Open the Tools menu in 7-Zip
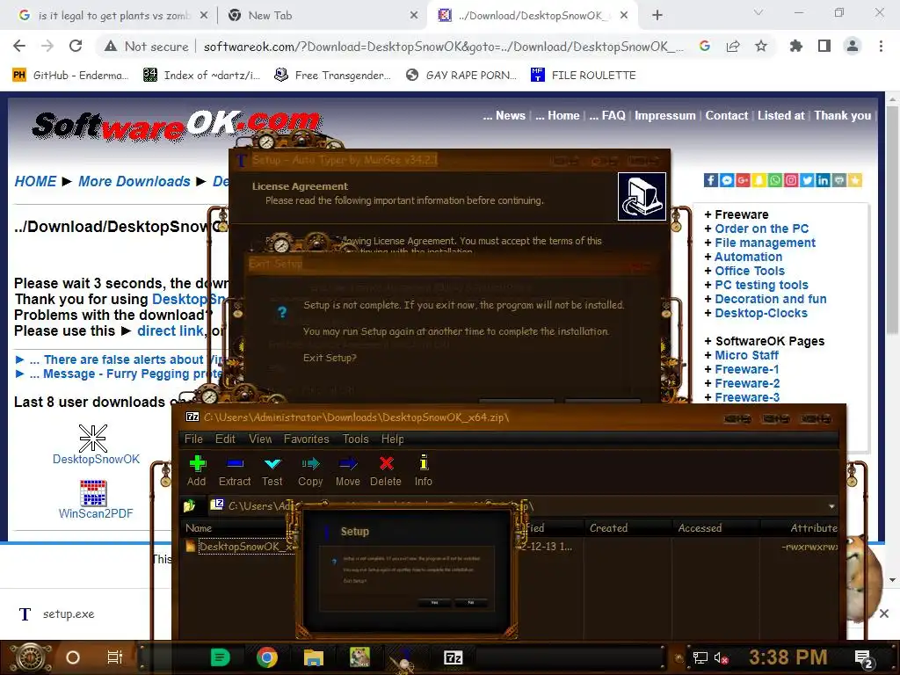The height and width of the screenshot is (675, 900). click(355, 439)
